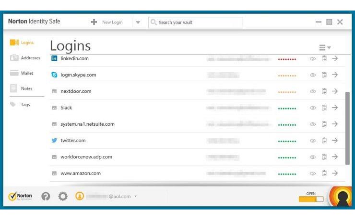Go to twitter.com using arrow icon

point(335,140)
